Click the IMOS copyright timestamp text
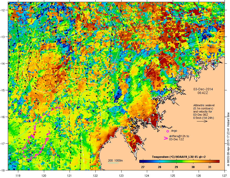The height and width of the screenshot is (178, 230). [x=228, y=139]
